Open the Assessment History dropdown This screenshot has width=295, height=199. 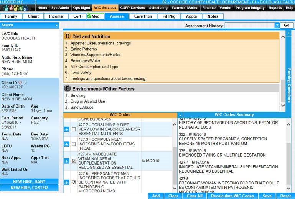tap(277, 25)
